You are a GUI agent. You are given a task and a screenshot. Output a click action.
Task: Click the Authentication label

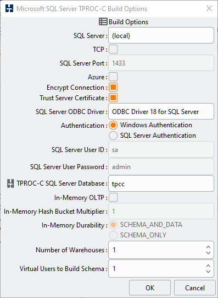pos(84,126)
